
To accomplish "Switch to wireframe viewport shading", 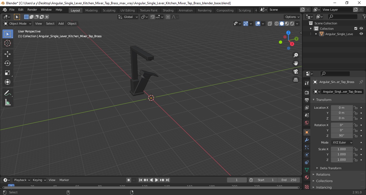I will (277, 24).
